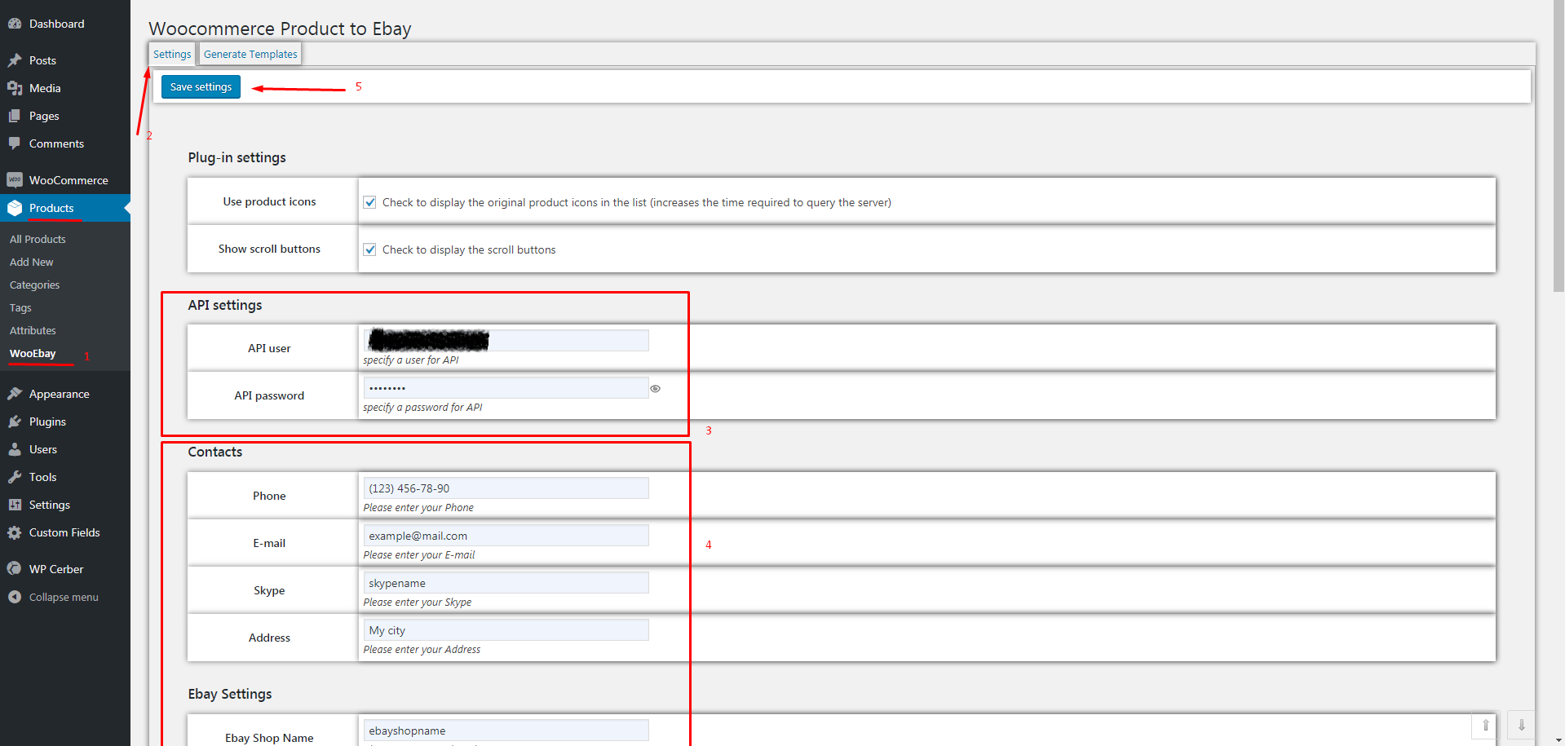Click the Settings sliders icon in sidebar
Screen dimensions: 1565x746
pyautogui.click(x=15, y=505)
